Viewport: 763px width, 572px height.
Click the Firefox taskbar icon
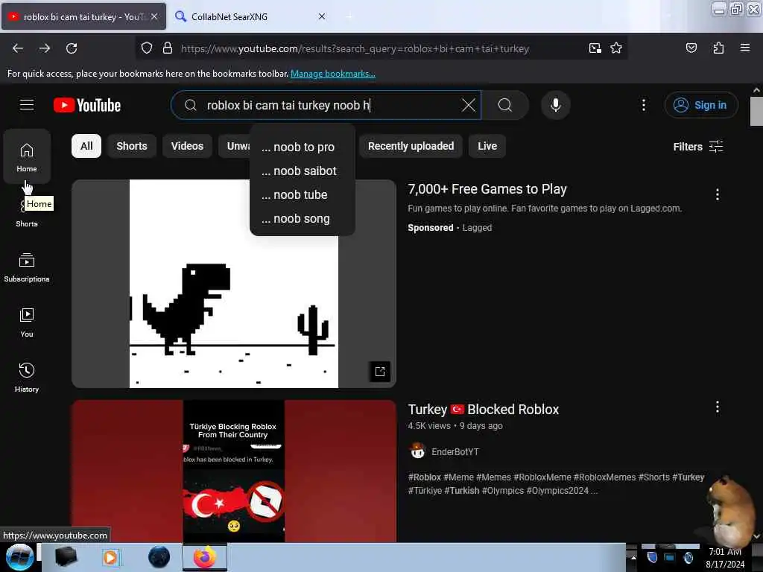pyautogui.click(x=205, y=557)
